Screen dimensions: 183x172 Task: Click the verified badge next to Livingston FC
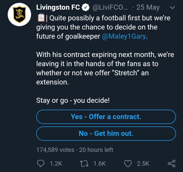pyautogui.click(x=86, y=7)
